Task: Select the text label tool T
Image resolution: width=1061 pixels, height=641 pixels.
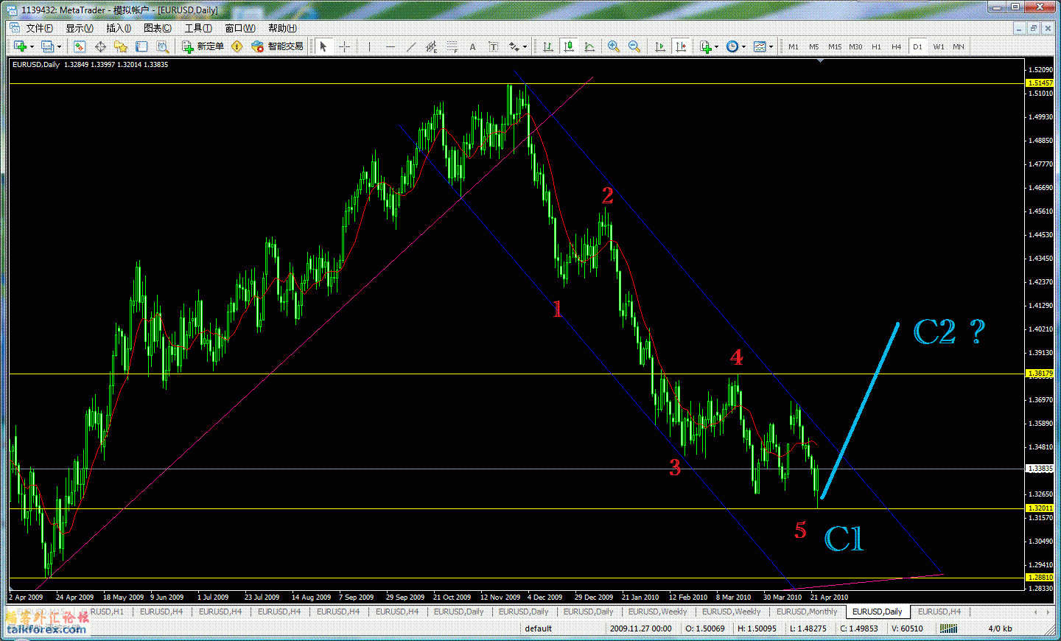Action: pyautogui.click(x=493, y=46)
